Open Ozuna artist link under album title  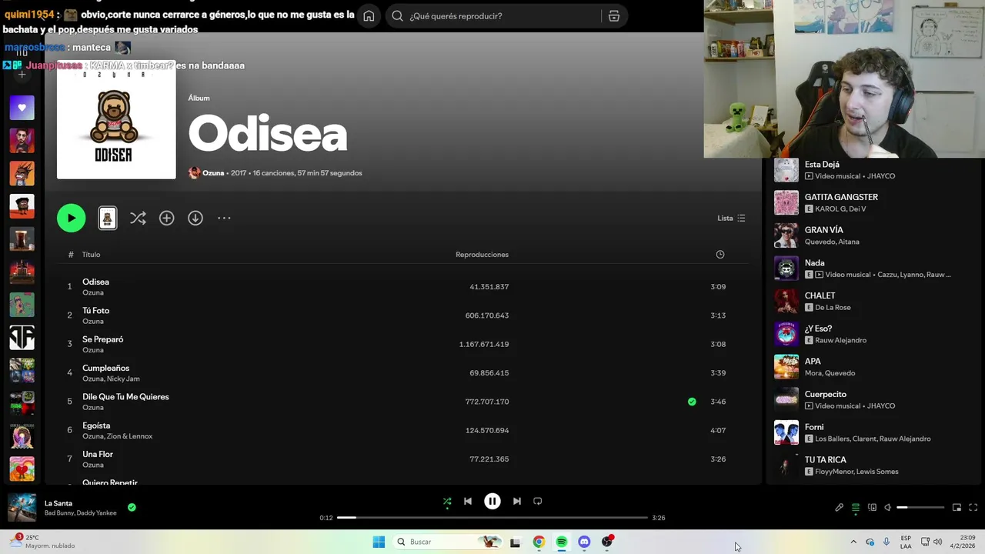pyautogui.click(x=213, y=173)
